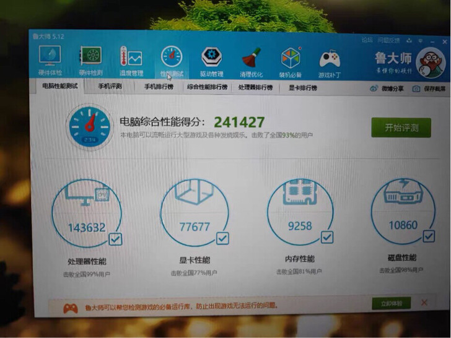451x338 pixels.
Task: Click the 鲁大师 mascot avatar
Action: pyautogui.click(x=431, y=63)
